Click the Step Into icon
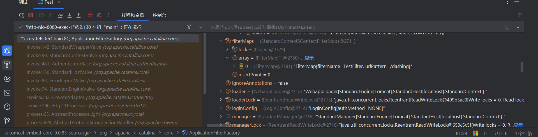 pos(70,15)
